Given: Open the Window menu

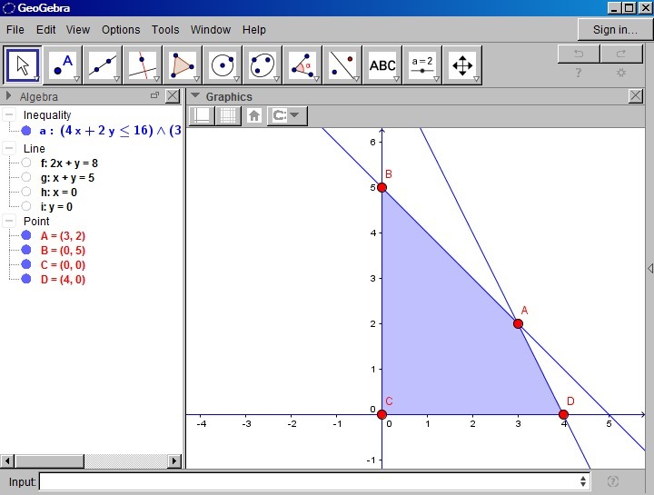Looking at the screenshot, I should pyautogui.click(x=211, y=30).
